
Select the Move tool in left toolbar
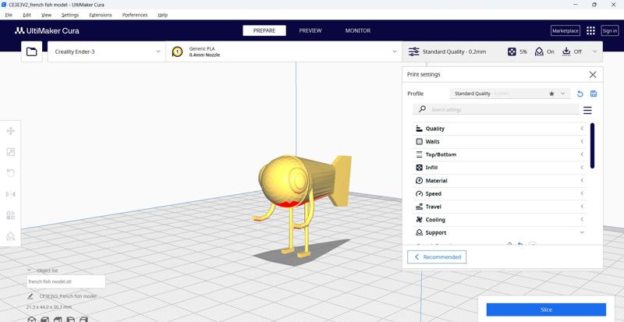(x=11, y=131)
